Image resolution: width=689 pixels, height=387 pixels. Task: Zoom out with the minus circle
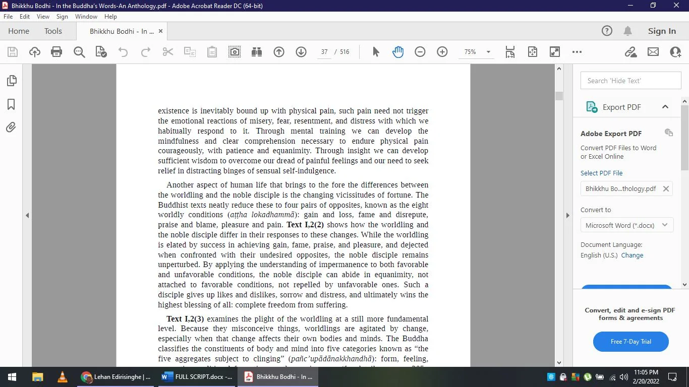pyautogui.click(x=420, y=52)
